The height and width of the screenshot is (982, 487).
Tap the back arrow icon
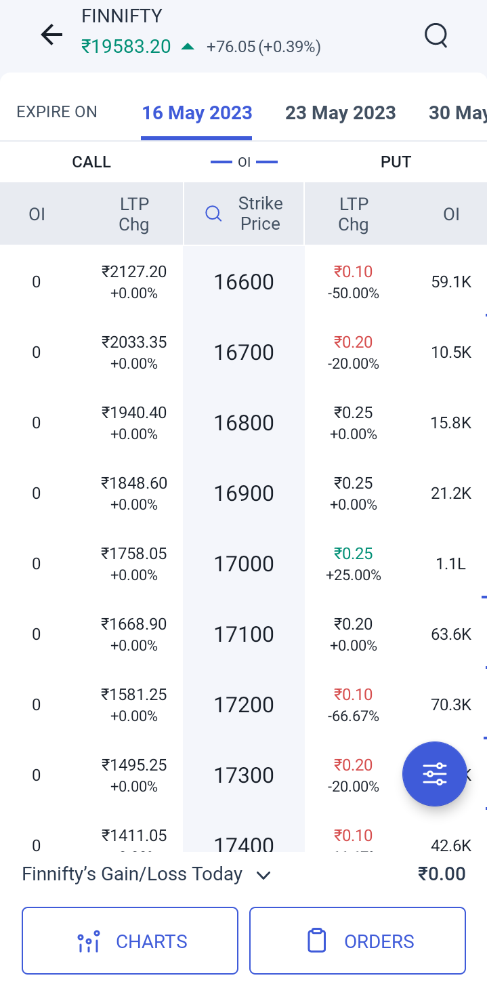coord(51,35)
